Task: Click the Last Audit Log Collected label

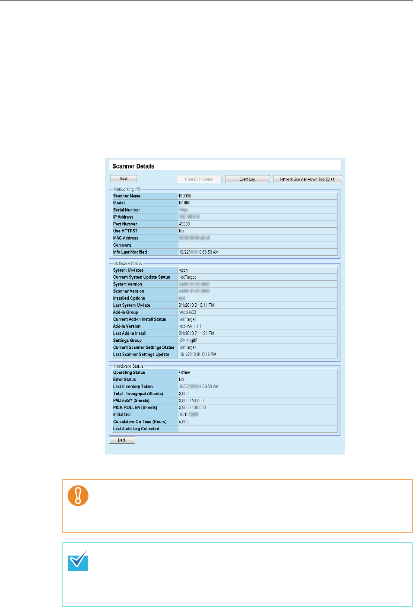Action: point(136,429)
